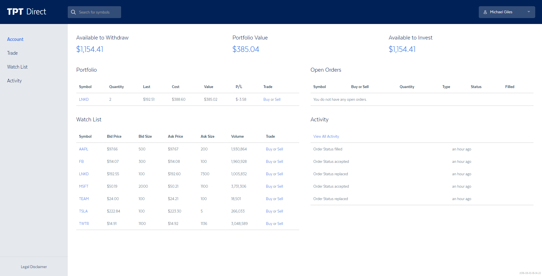Click Portfolio Quantity column header
This screenshot has height=276, width=542.
coord(117,87)
